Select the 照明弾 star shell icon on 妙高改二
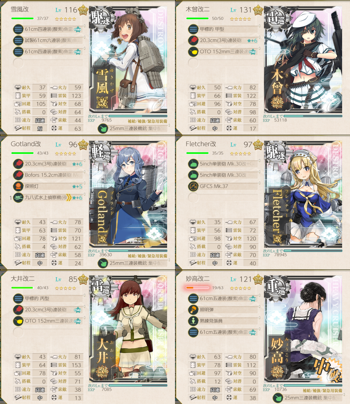Image resolution: width=350 pixels, height=404 pixels. pos(193,309)
